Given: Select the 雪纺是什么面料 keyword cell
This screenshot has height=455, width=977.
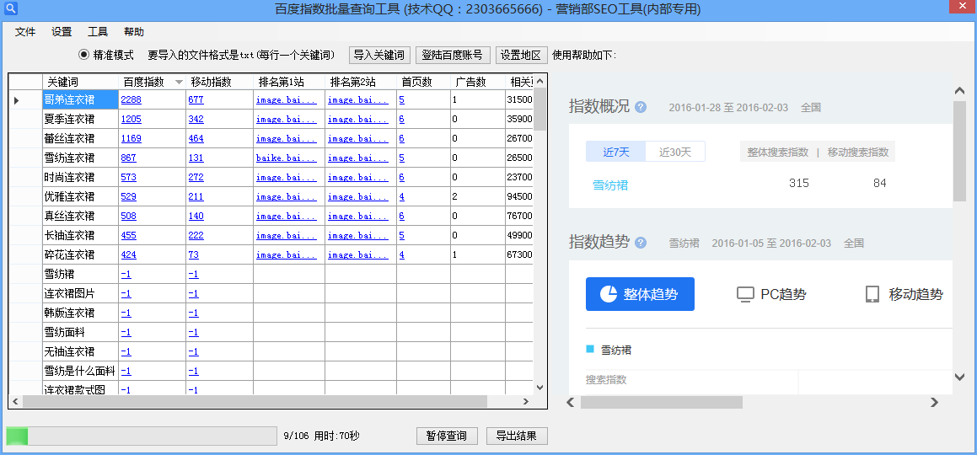Looking at the screenshot, I should click(80, 371).
